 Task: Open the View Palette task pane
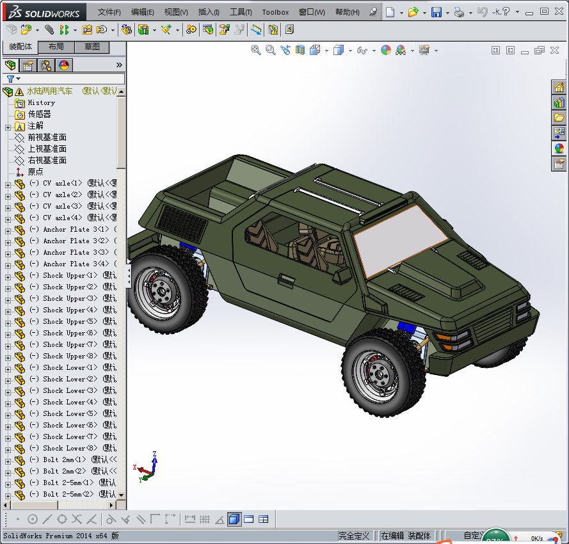559,133
